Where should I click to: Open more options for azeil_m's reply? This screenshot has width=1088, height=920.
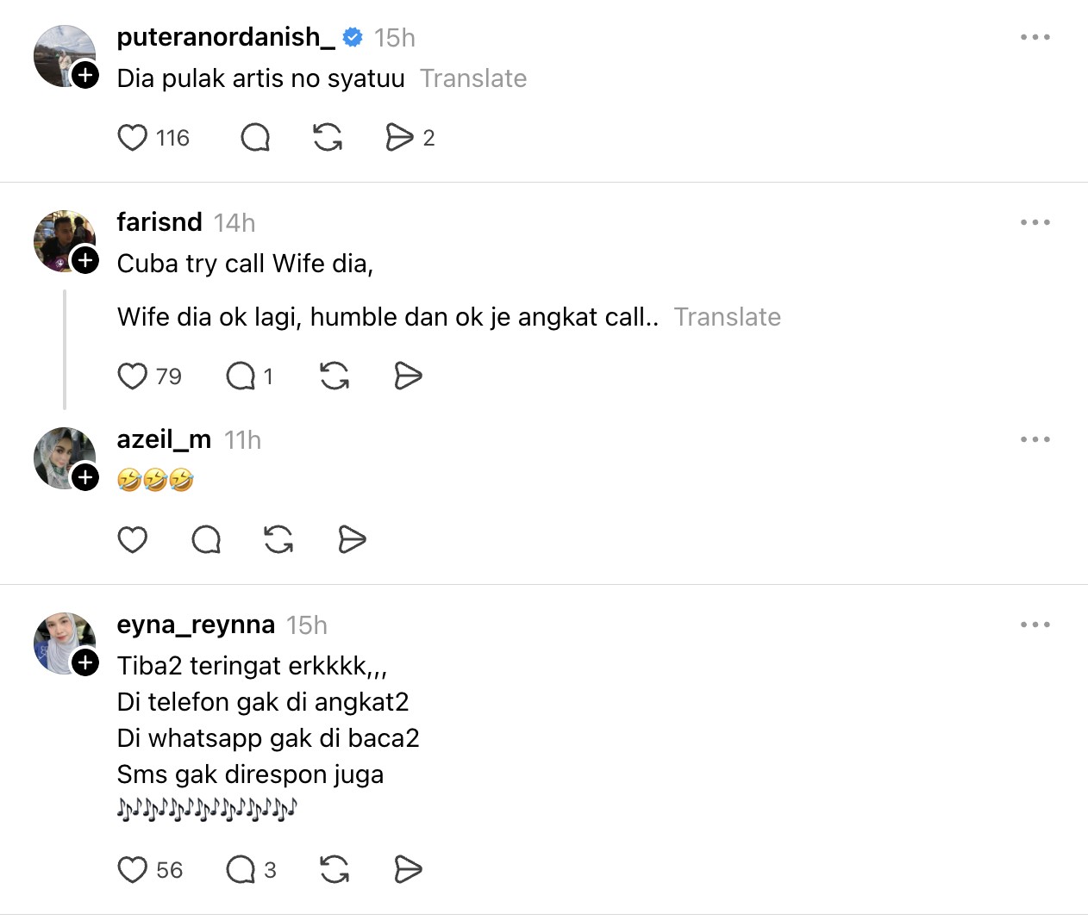(x=1035, y=439)
